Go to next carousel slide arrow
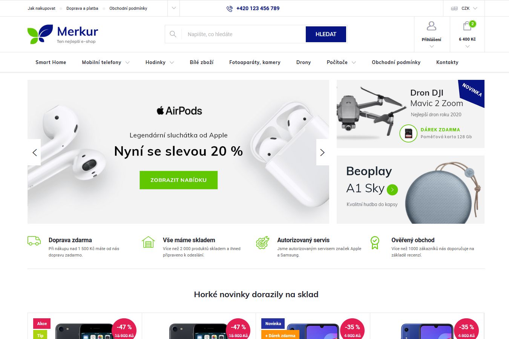Image resolution: width=509 pixels, height=339 pixels. [322, 152]
